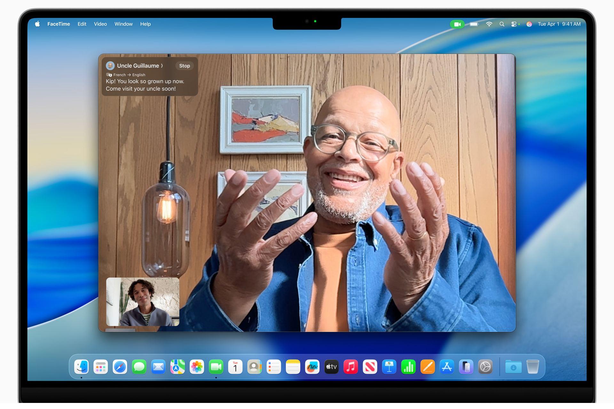Screen dimensions: 614x409
Task: Open Messages from the Dock
Action: coord(139,367)
